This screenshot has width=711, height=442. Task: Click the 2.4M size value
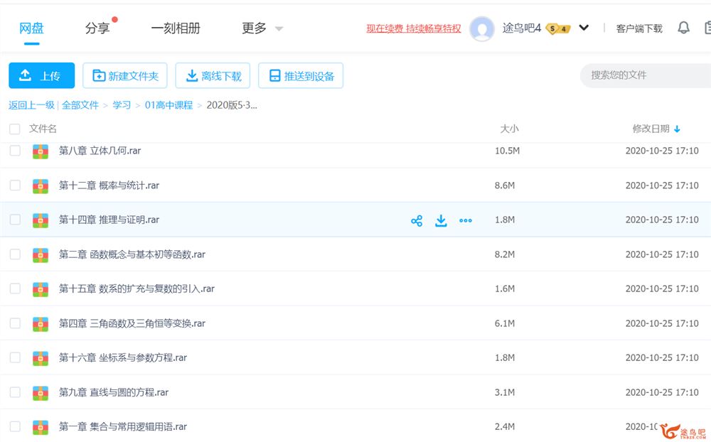tap(505, 426)
